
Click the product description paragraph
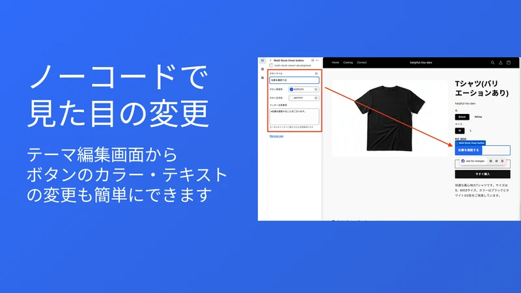coord(482,190)
